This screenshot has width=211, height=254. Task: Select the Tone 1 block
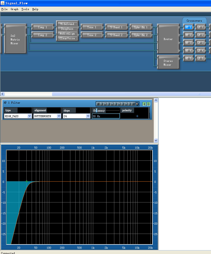tap(92, 27)
